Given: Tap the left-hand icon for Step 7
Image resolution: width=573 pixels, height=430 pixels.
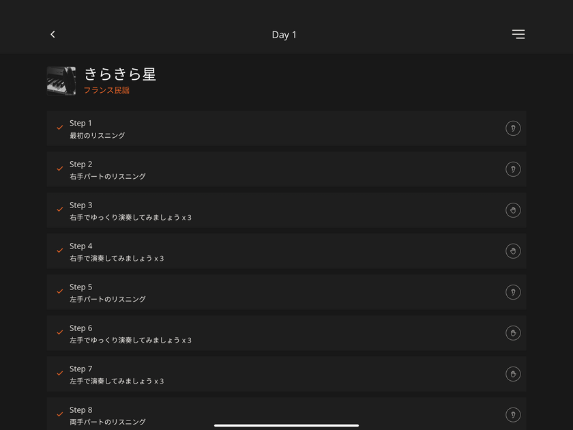Looking at the screenshot, I should (513, 374).
